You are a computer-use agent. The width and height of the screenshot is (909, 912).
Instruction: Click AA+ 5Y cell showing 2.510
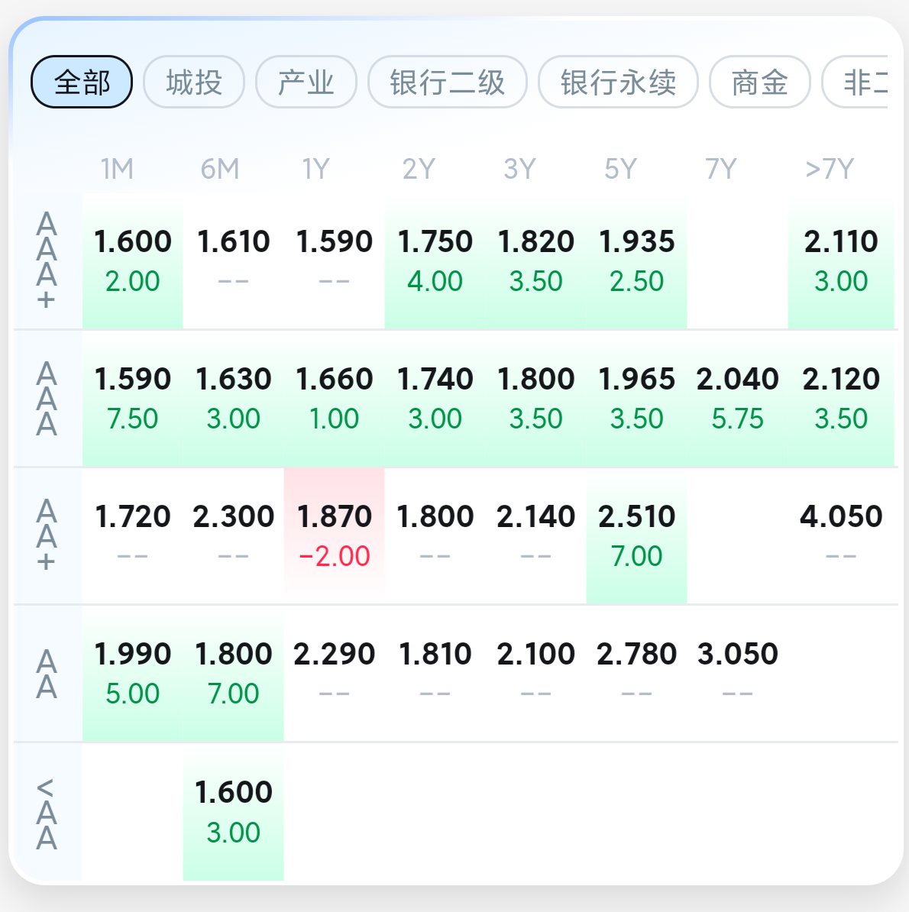point(636,535)
